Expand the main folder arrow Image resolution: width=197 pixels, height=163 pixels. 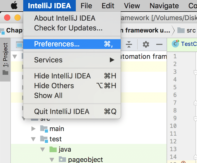point(33,129)
